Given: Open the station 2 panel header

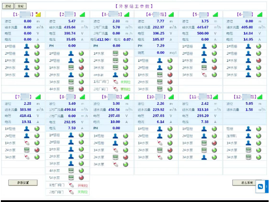Looking at the screenshot, I should [x=67, y=14].
